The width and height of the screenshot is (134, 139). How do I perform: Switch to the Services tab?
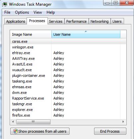click(56, 21)
